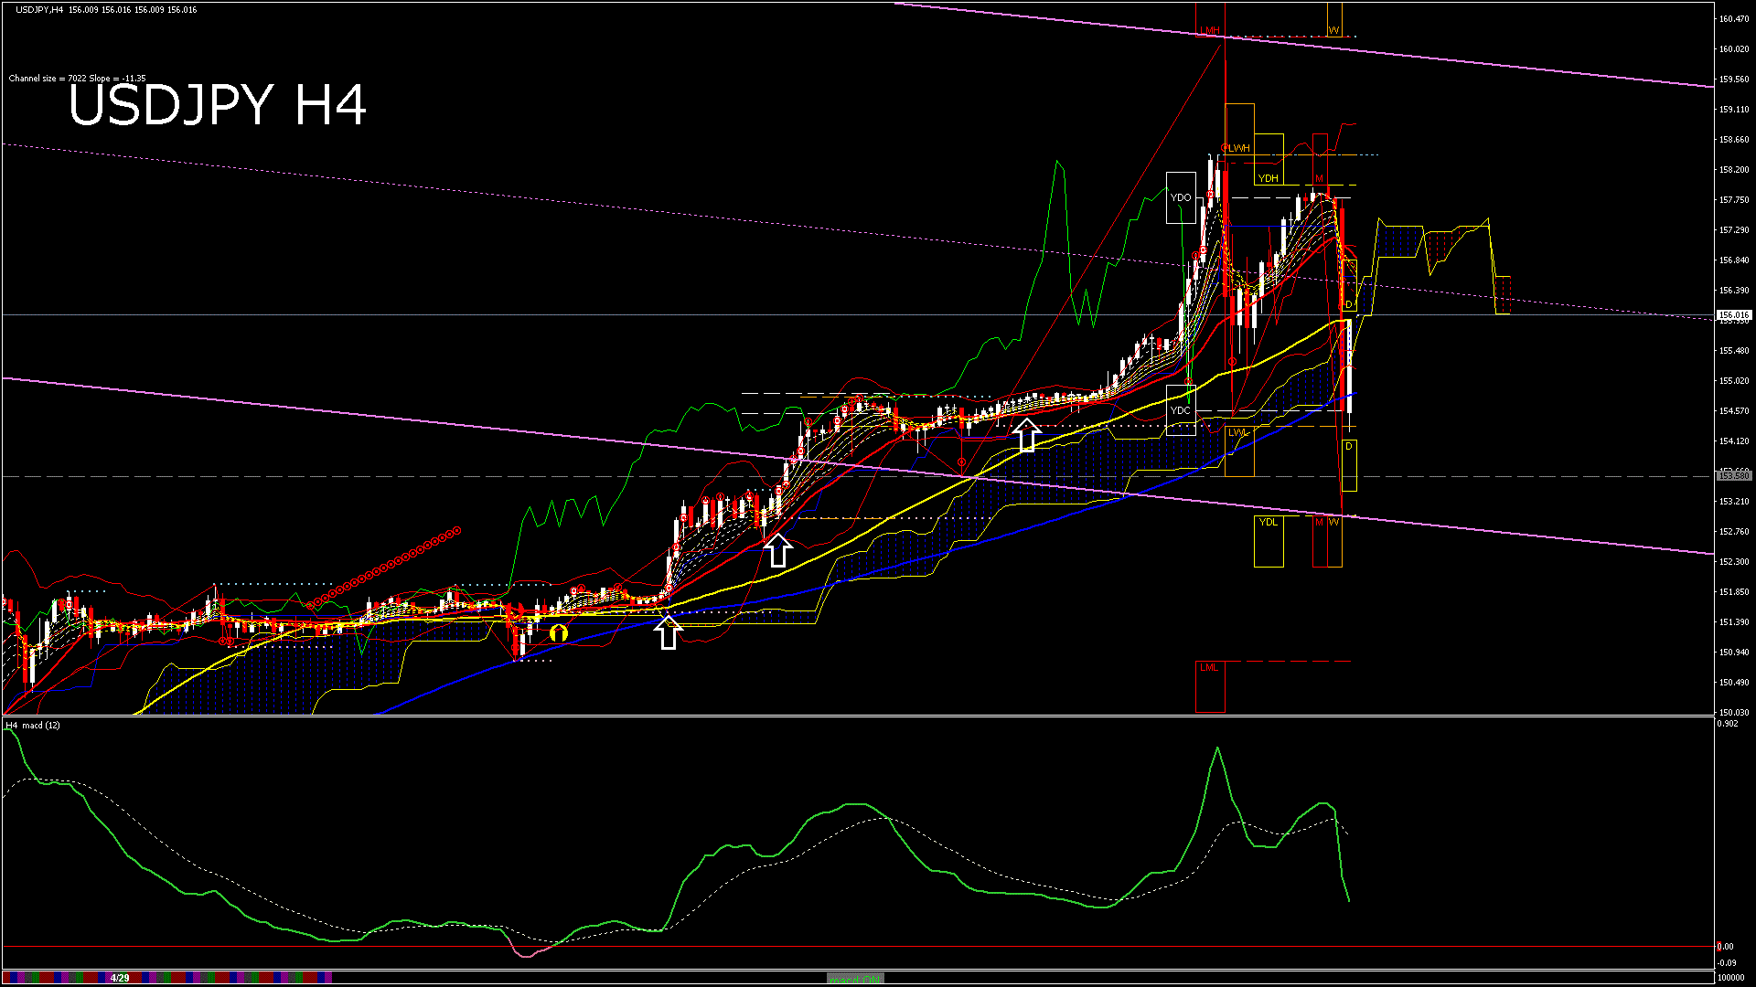Click the gray 153.580 price level label
This screenshot has height=987, width=1756.
[1733, 476]
